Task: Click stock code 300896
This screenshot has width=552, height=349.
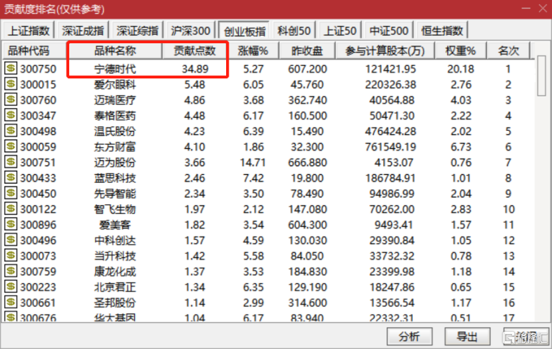Action: click(x=38, y=225)
